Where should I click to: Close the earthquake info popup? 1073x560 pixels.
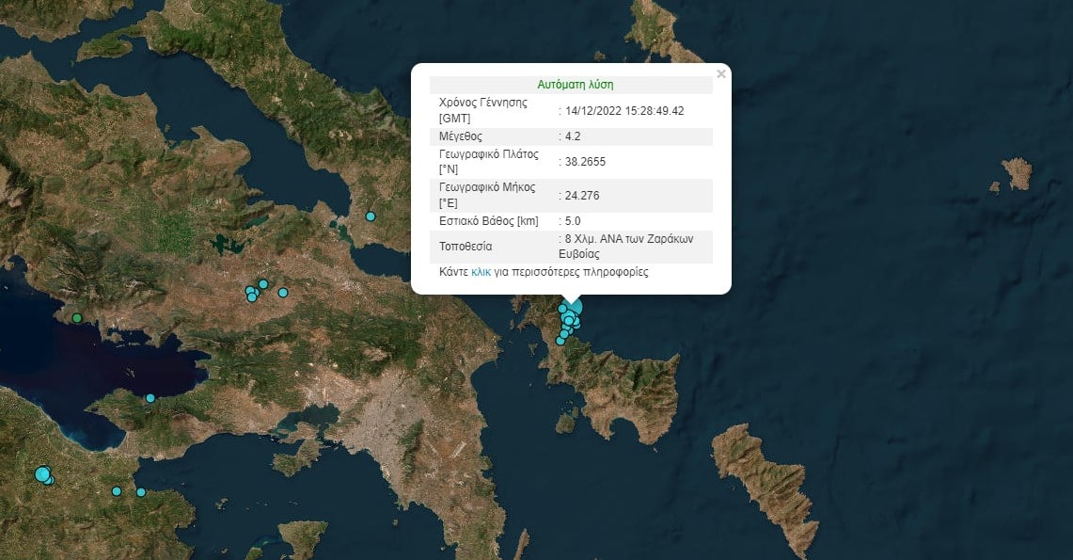click(x=721, y=74)
